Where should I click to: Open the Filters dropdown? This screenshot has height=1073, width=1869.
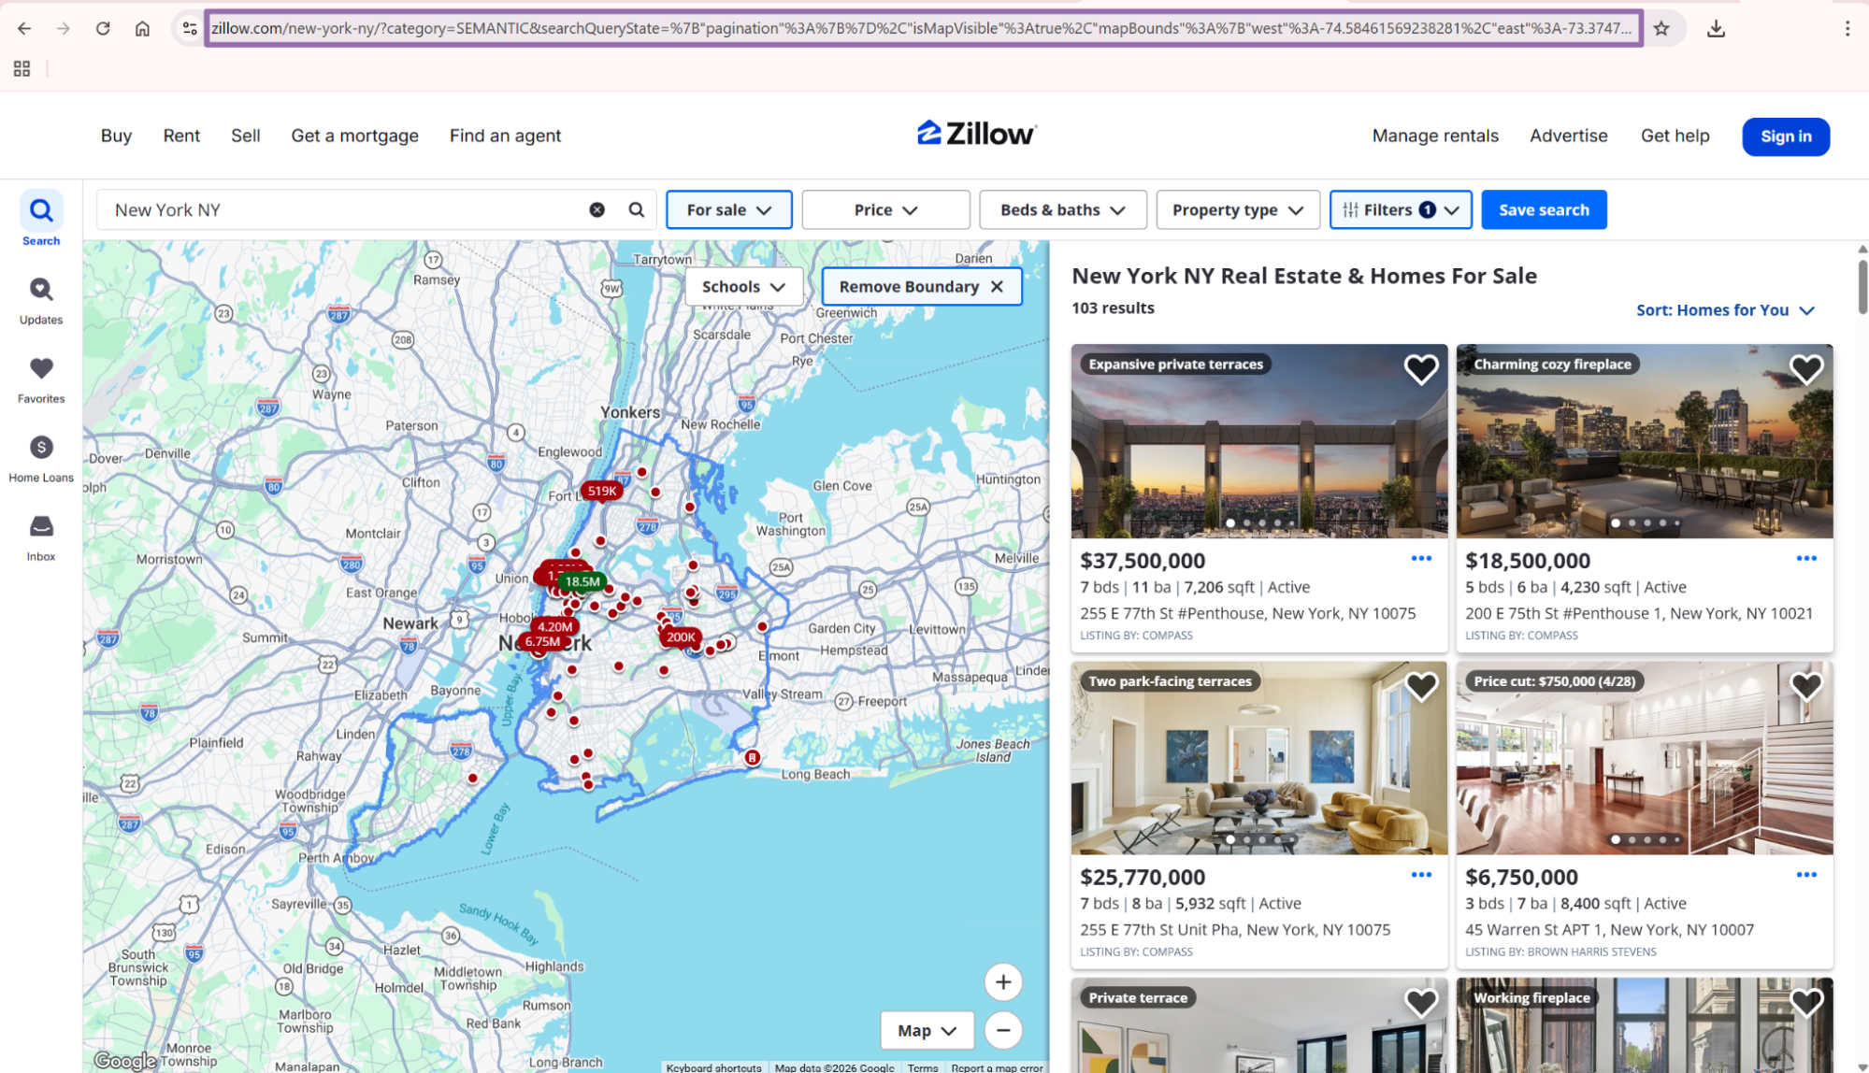coord(1401,210)
